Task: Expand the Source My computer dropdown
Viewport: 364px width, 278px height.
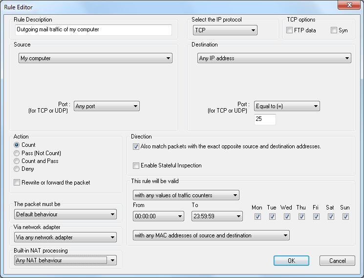Action: coord(95,58)
